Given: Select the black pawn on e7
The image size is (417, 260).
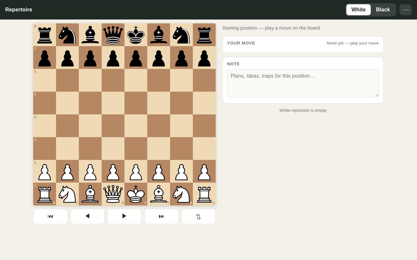Looking at the screenshot, I should pyautogui.click(x=136, y=58).
